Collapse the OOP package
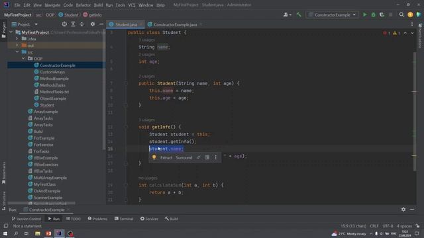 point(23,59)
